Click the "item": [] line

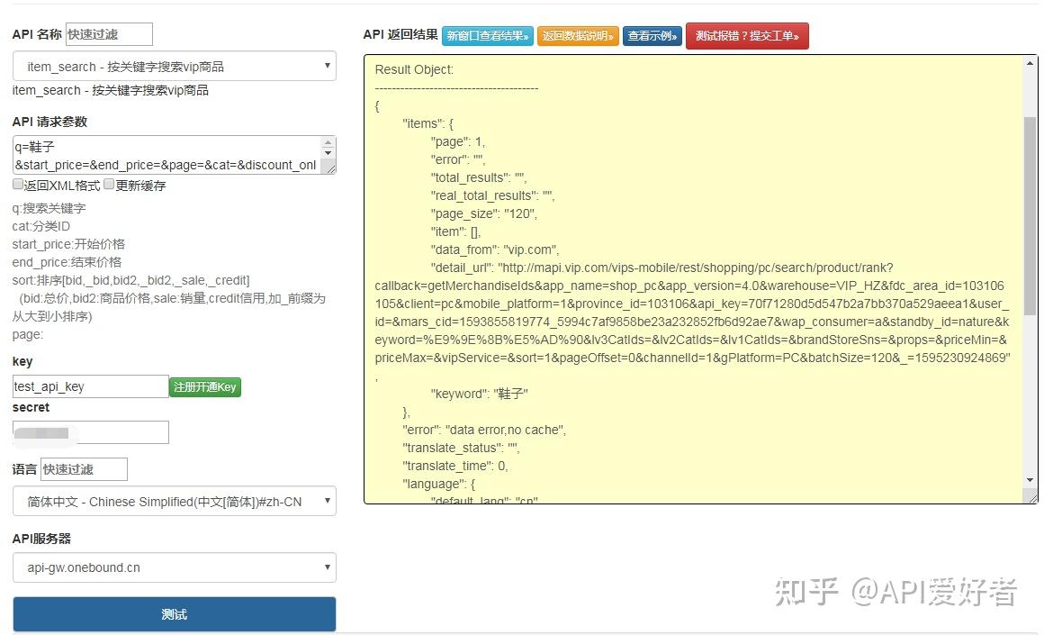pos(455,231)
